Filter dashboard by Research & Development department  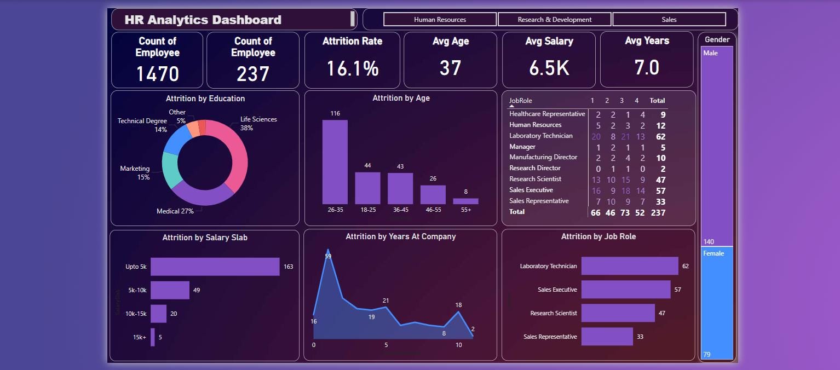(554, 19)
